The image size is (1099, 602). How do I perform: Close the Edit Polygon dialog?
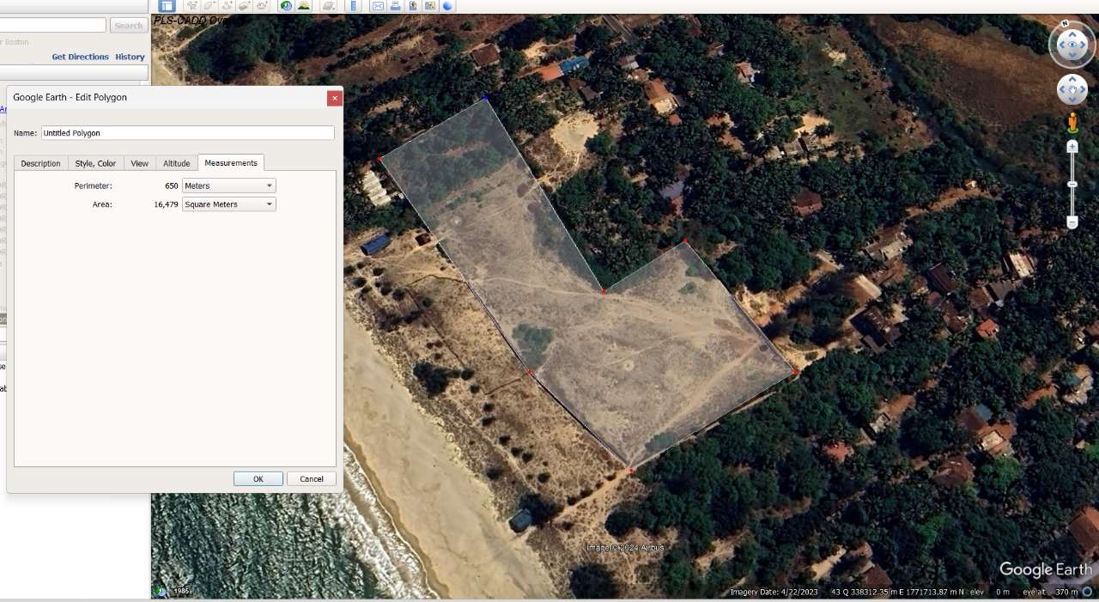point(335,98)
